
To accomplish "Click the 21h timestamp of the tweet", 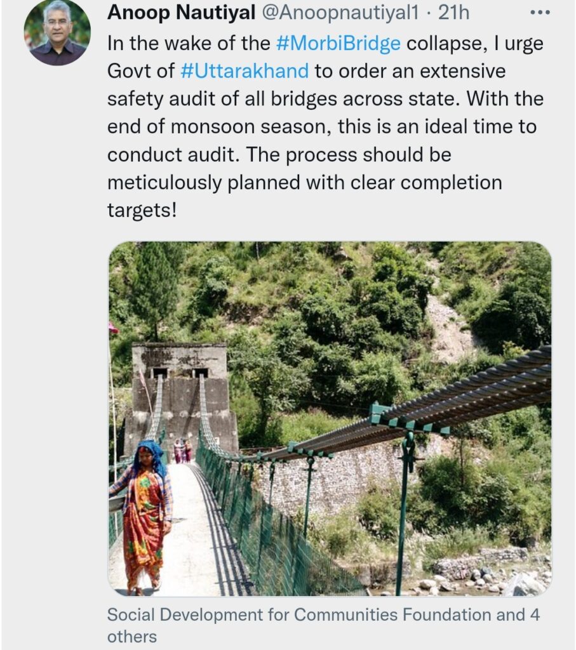I will click(x=453, y=13).
